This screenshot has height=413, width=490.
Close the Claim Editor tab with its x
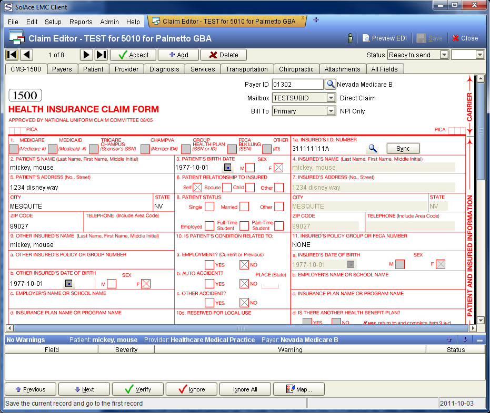(x=303, y=18)
